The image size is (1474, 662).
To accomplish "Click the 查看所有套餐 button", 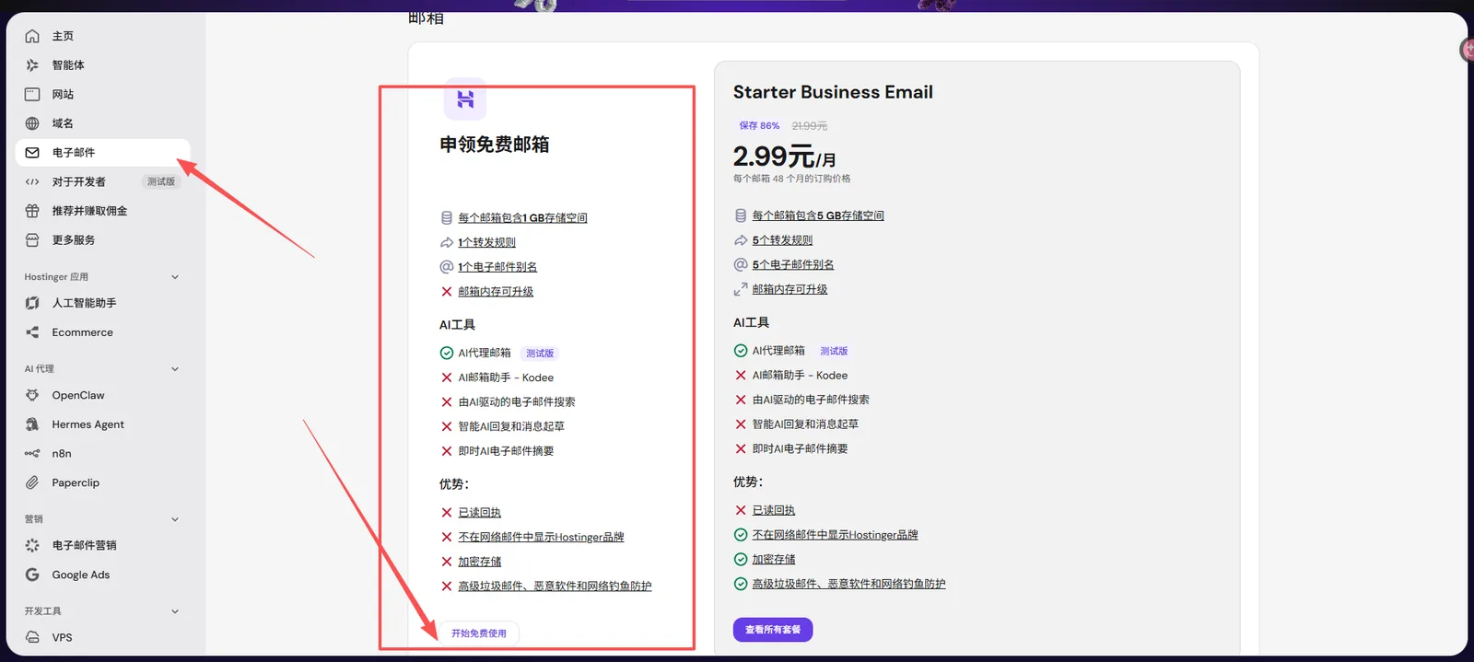I will pos(773,630).
